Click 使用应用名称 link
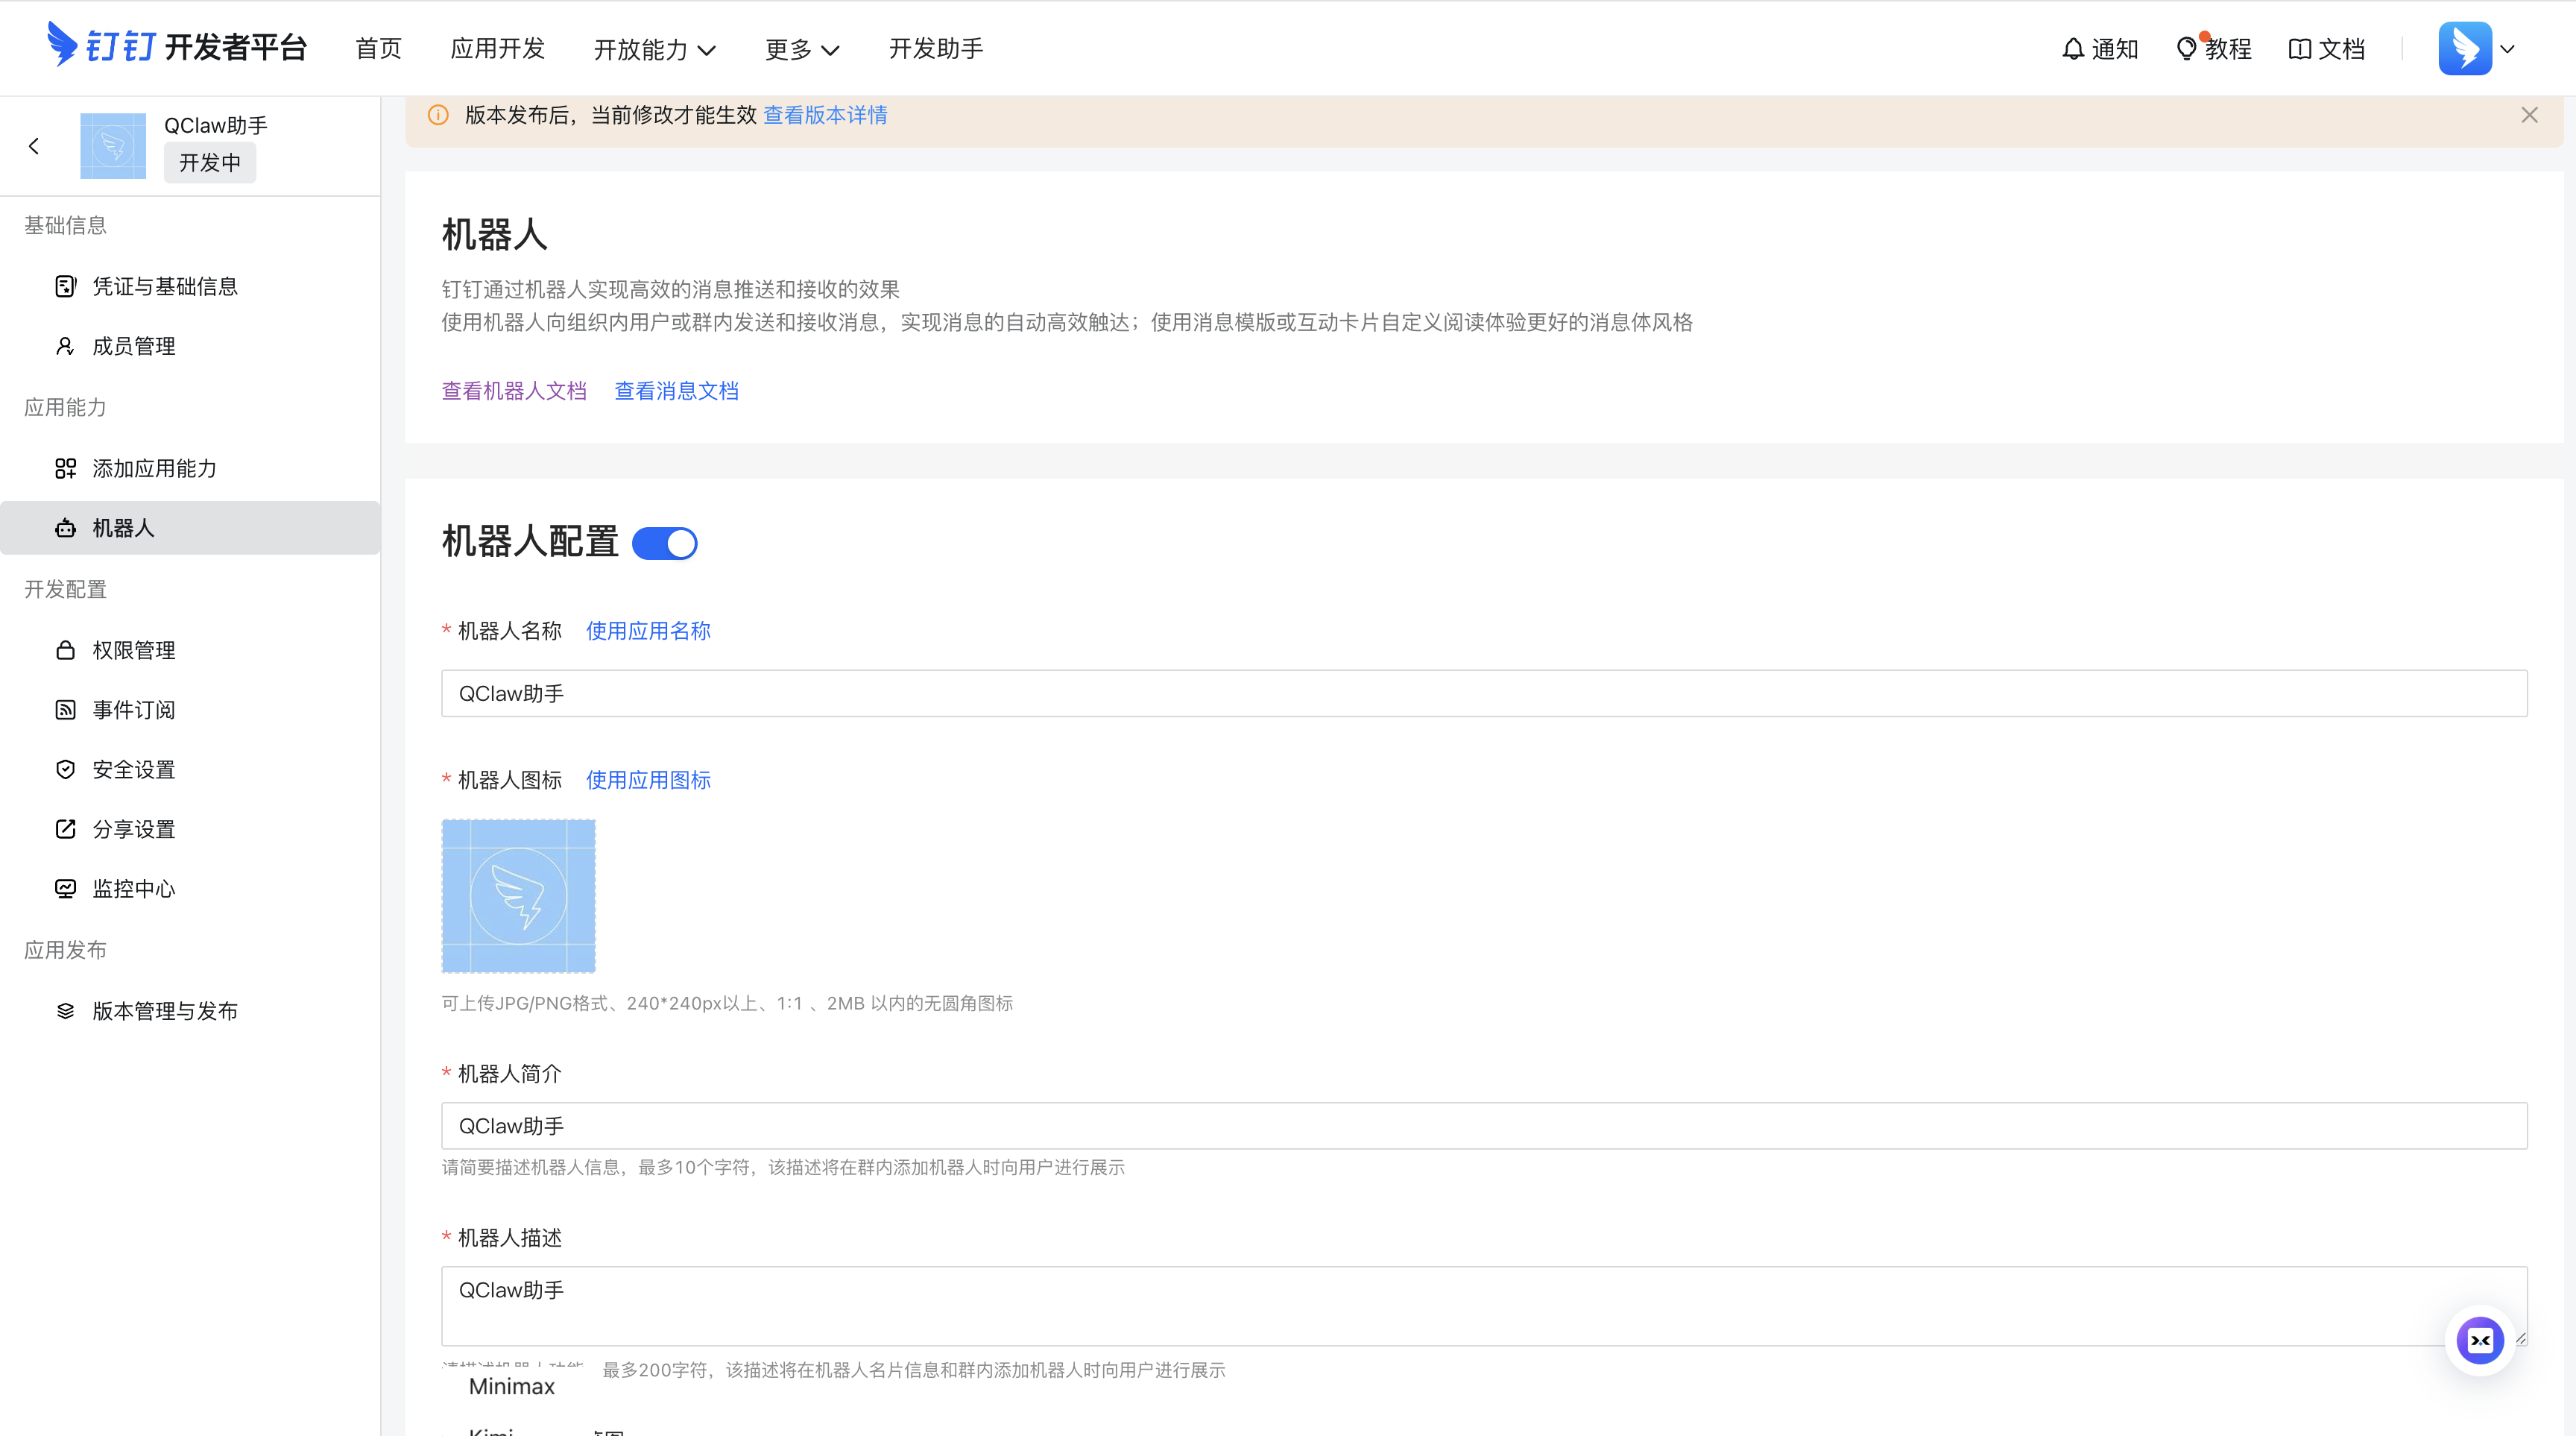This screenshot has height=1436, width=2576. pos(648,631)
